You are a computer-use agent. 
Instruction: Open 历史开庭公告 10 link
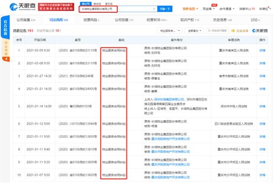tap(49, 30)
